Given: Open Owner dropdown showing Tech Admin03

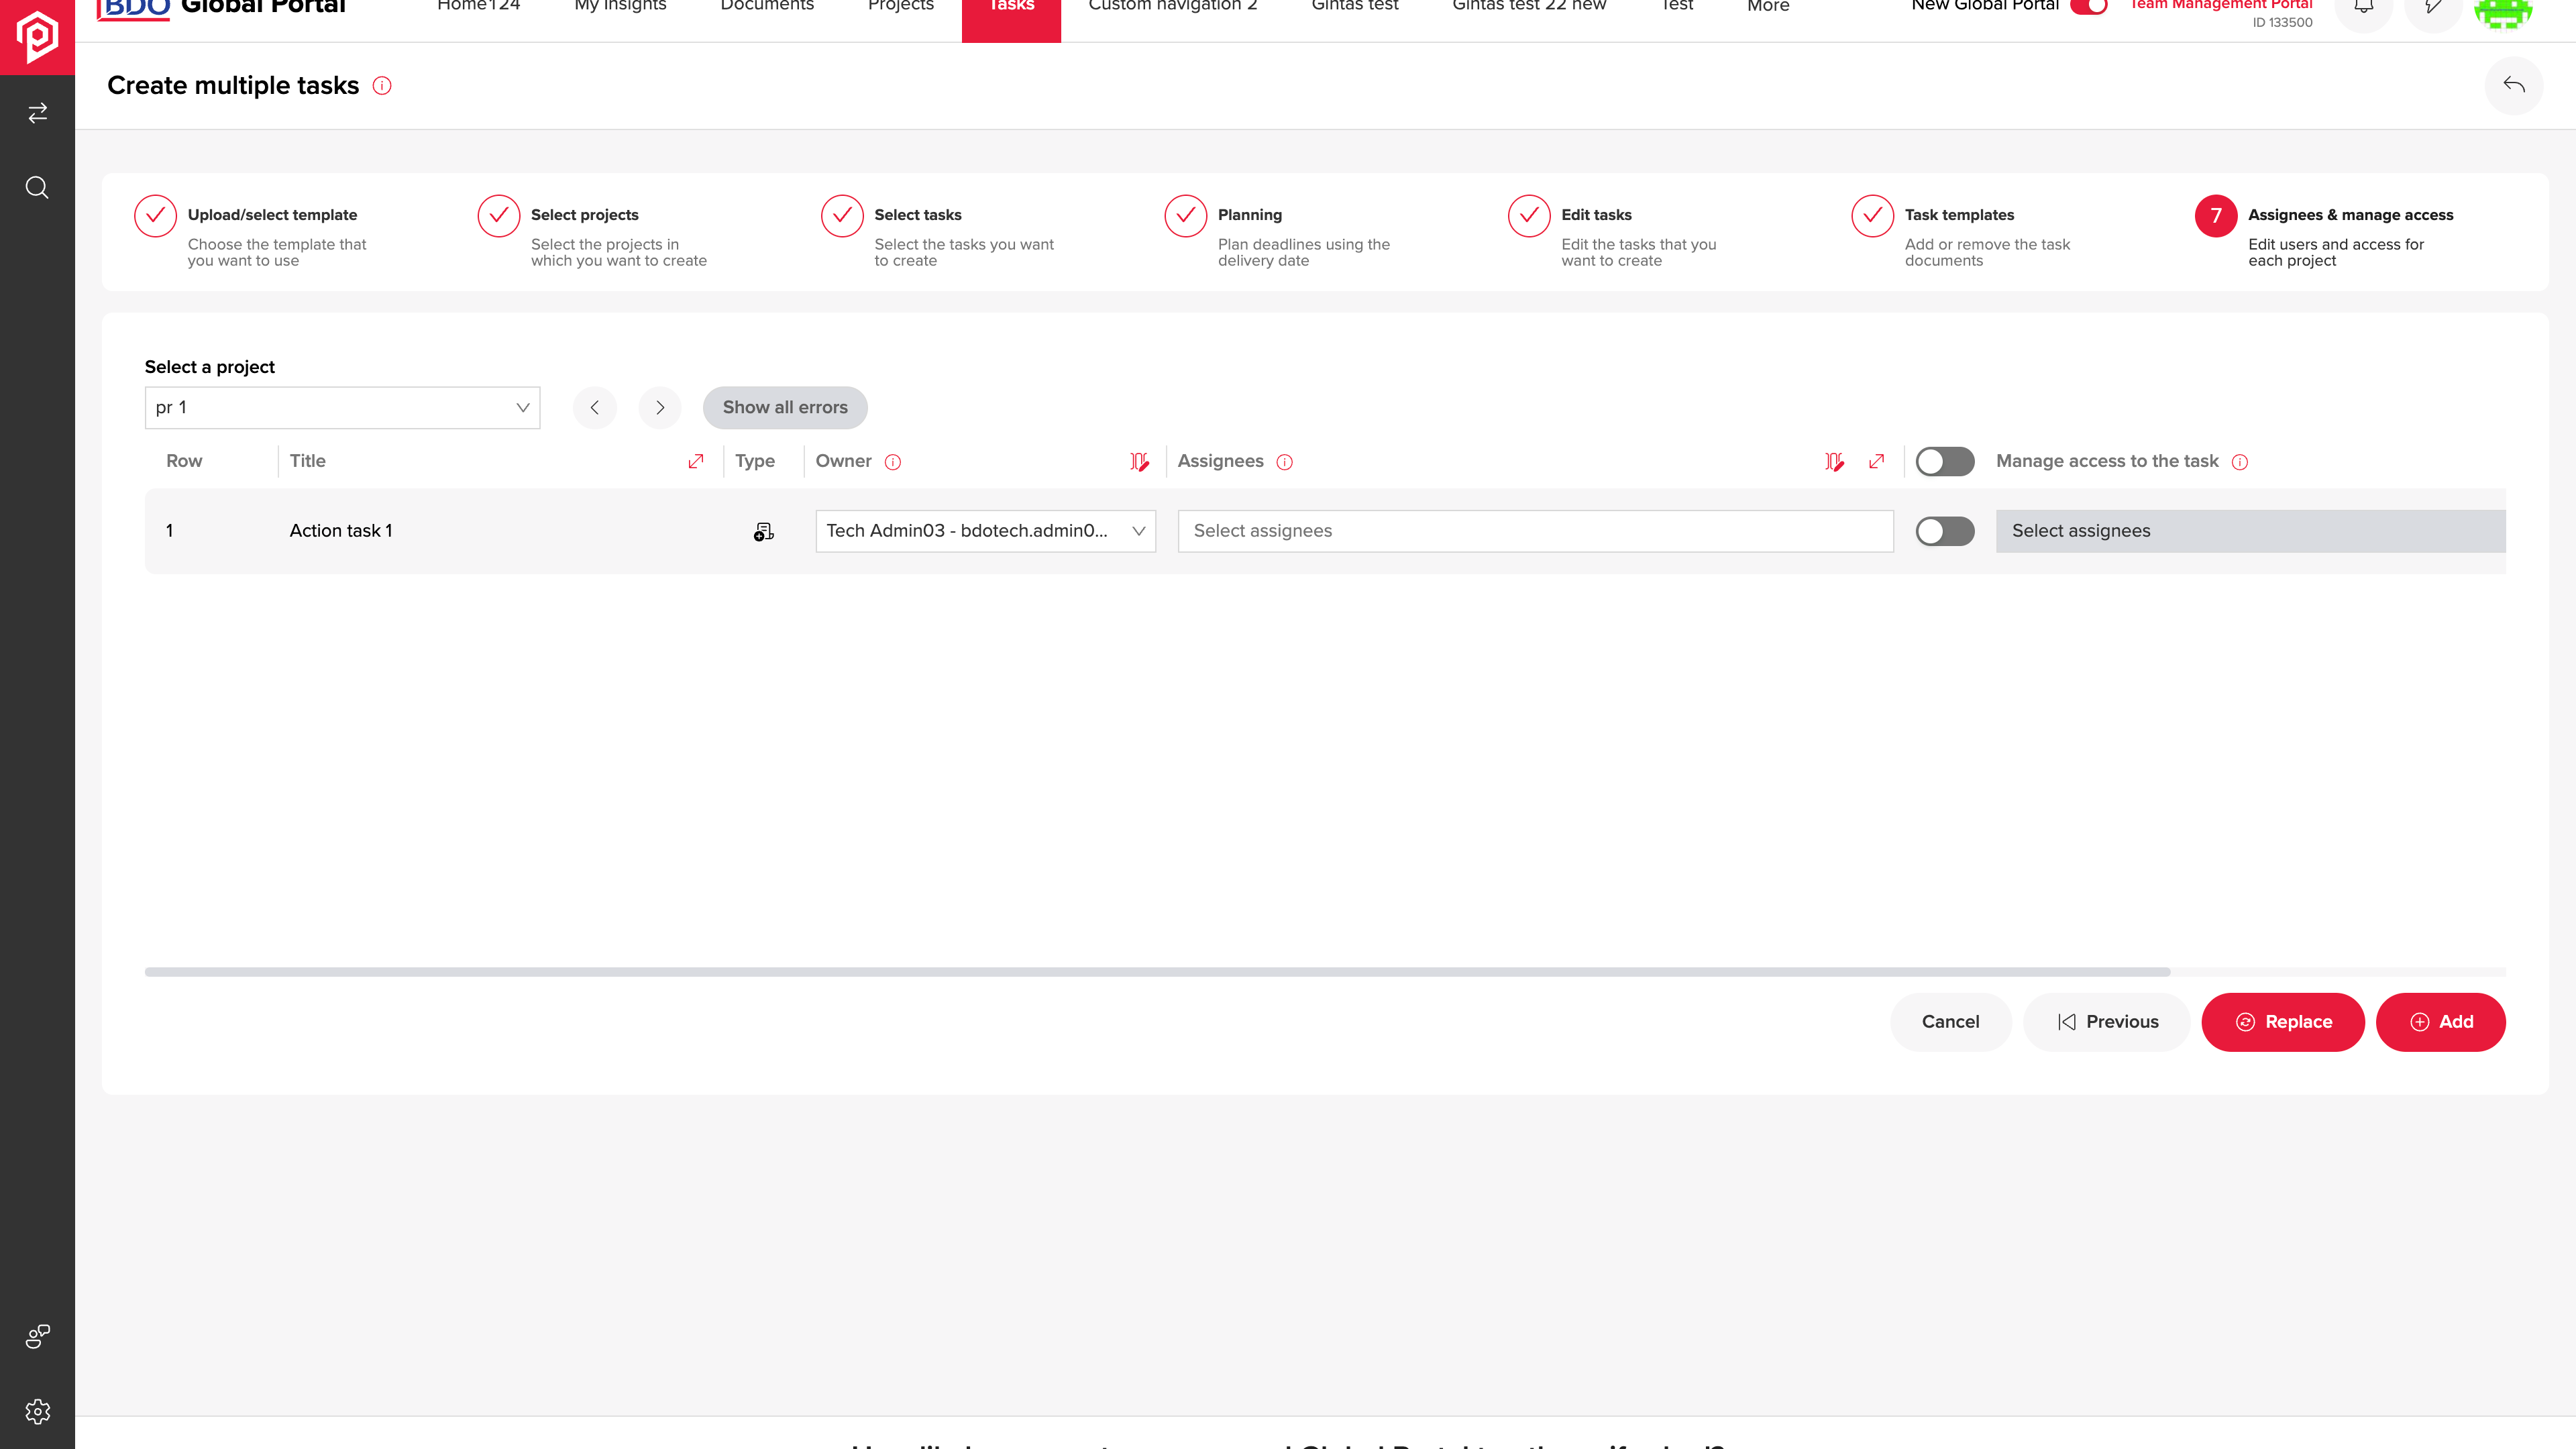Looking at the screenshot, I should point(985,531).
